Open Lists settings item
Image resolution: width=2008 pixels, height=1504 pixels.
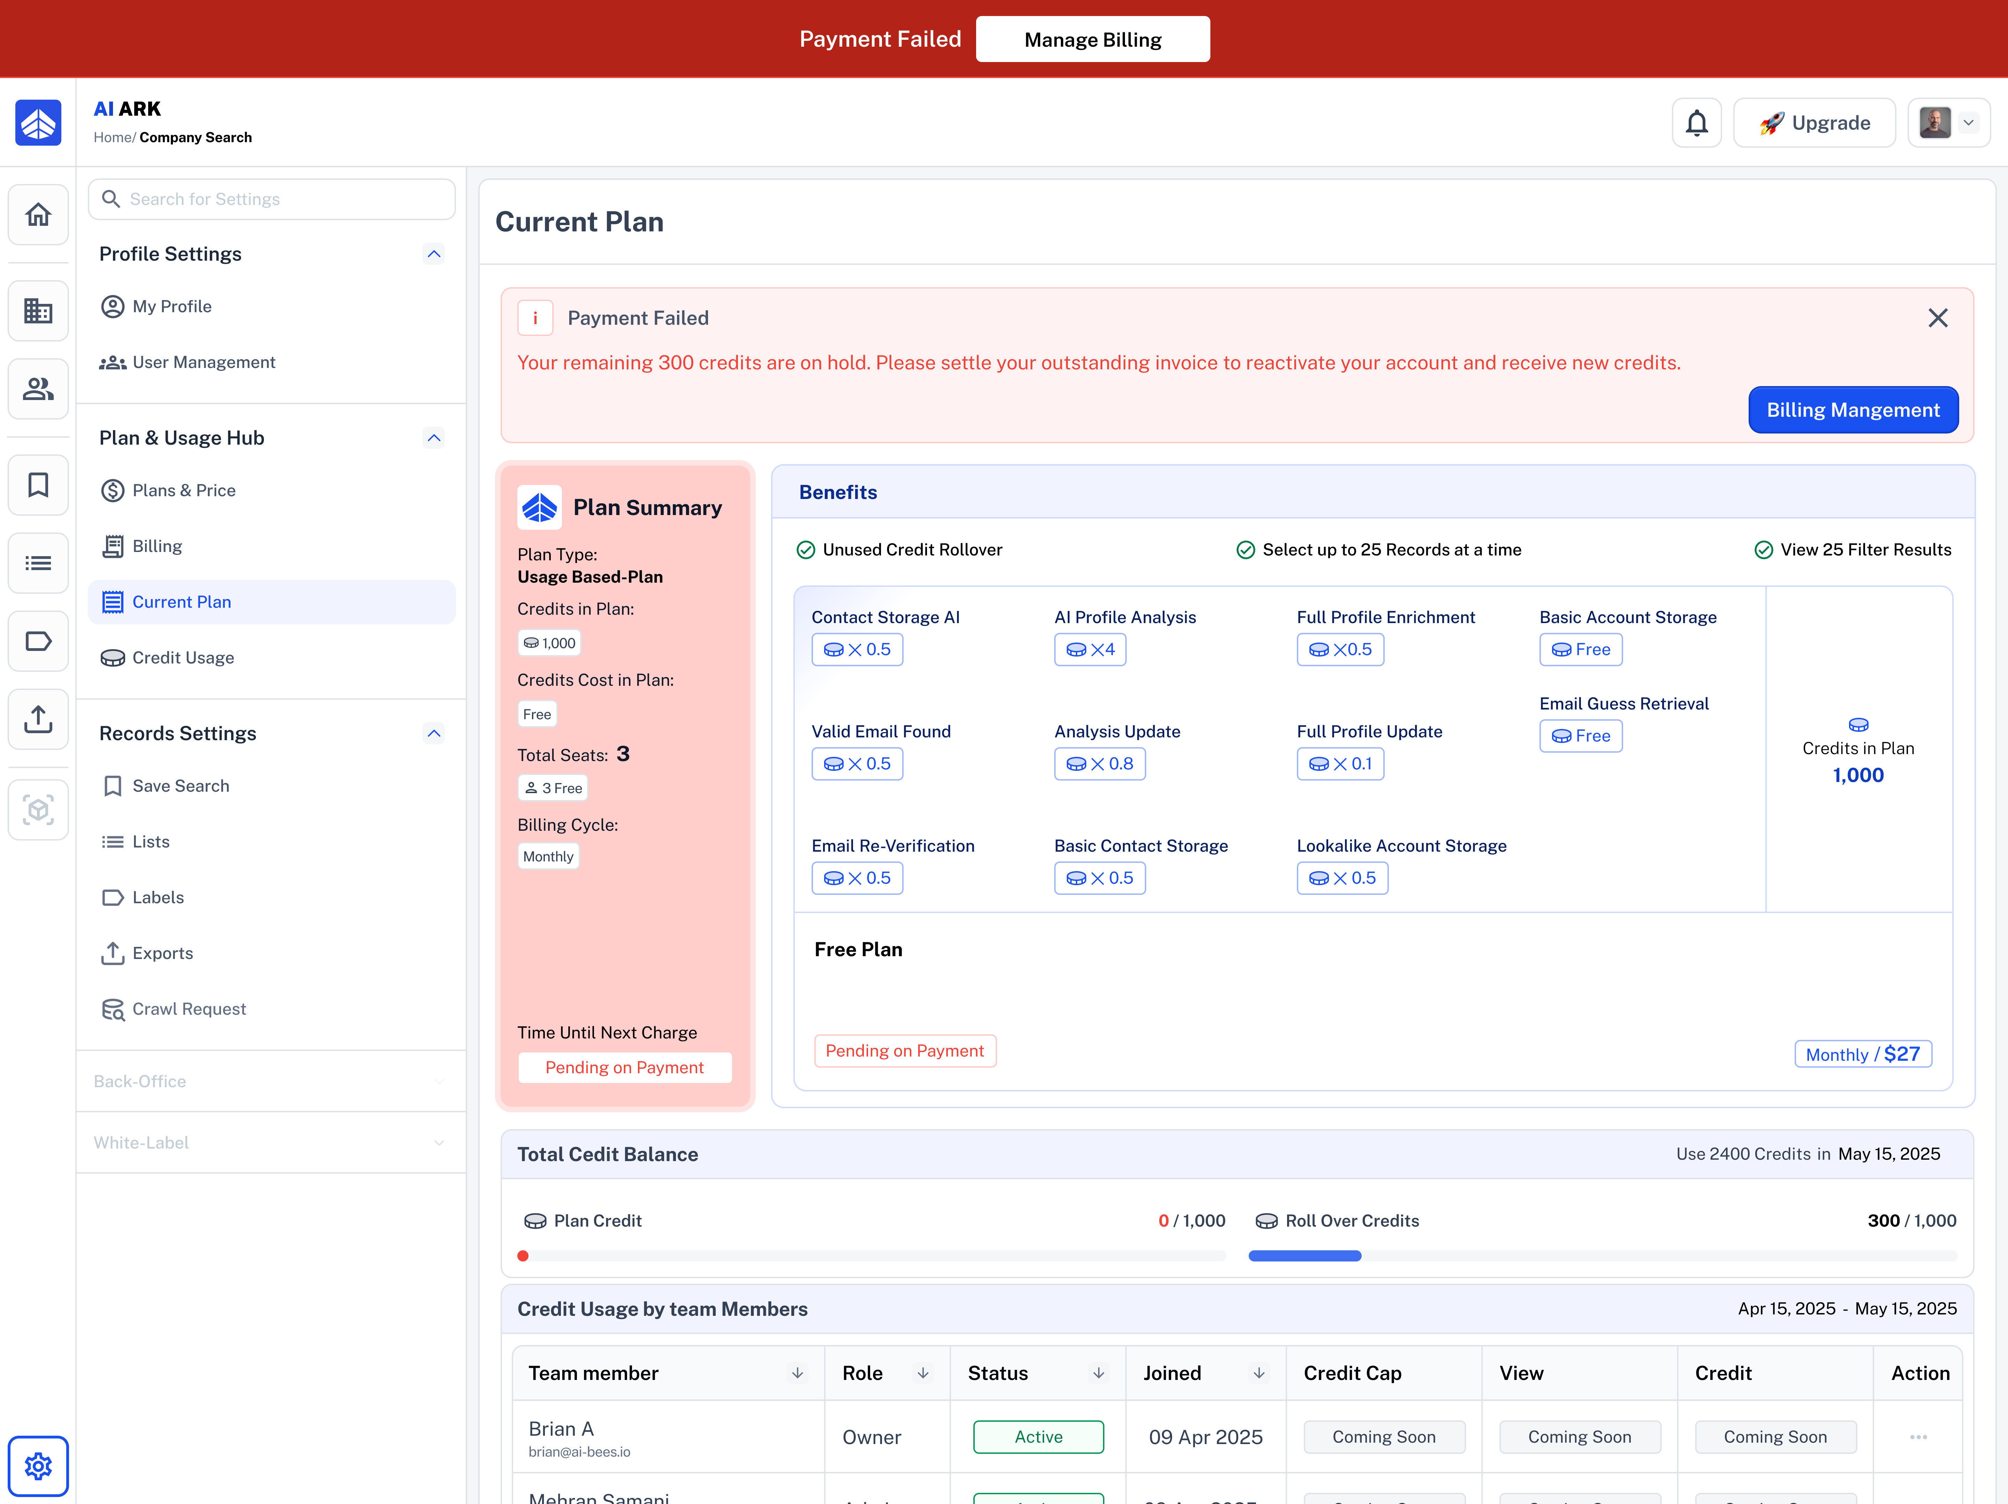tap(272, 842)
